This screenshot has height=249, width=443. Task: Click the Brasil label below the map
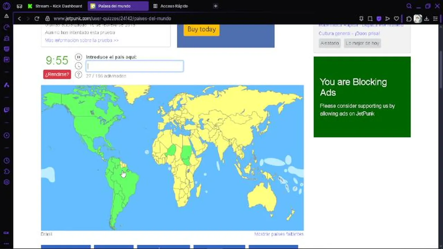pyautogui.click(x=46, y=234)
